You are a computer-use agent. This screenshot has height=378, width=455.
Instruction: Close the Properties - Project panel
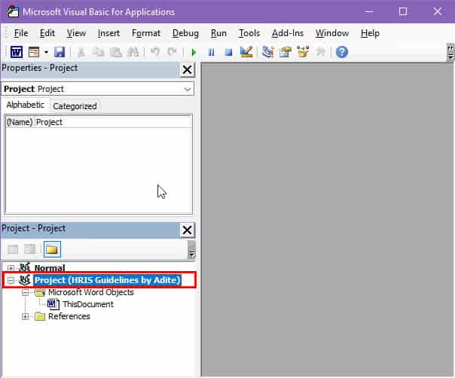(x=187, y=69)
